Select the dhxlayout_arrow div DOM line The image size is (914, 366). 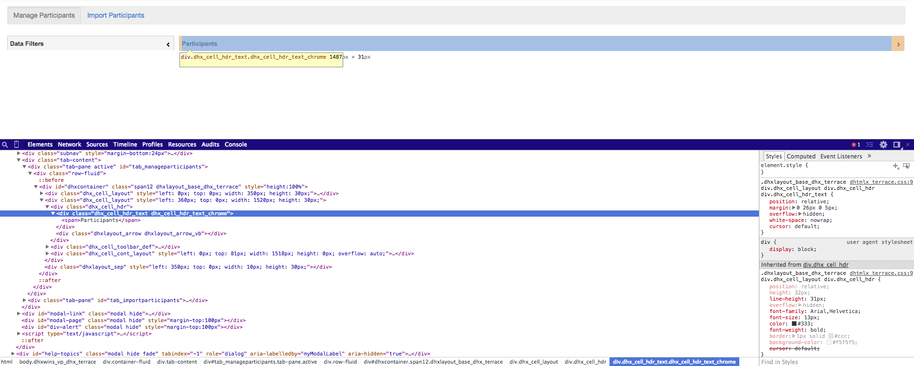tap(141, 233)
